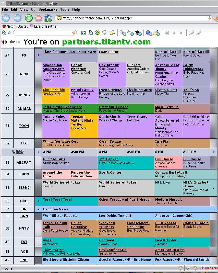Open the File menu
The image size is (218, 273).
[5, 9]
